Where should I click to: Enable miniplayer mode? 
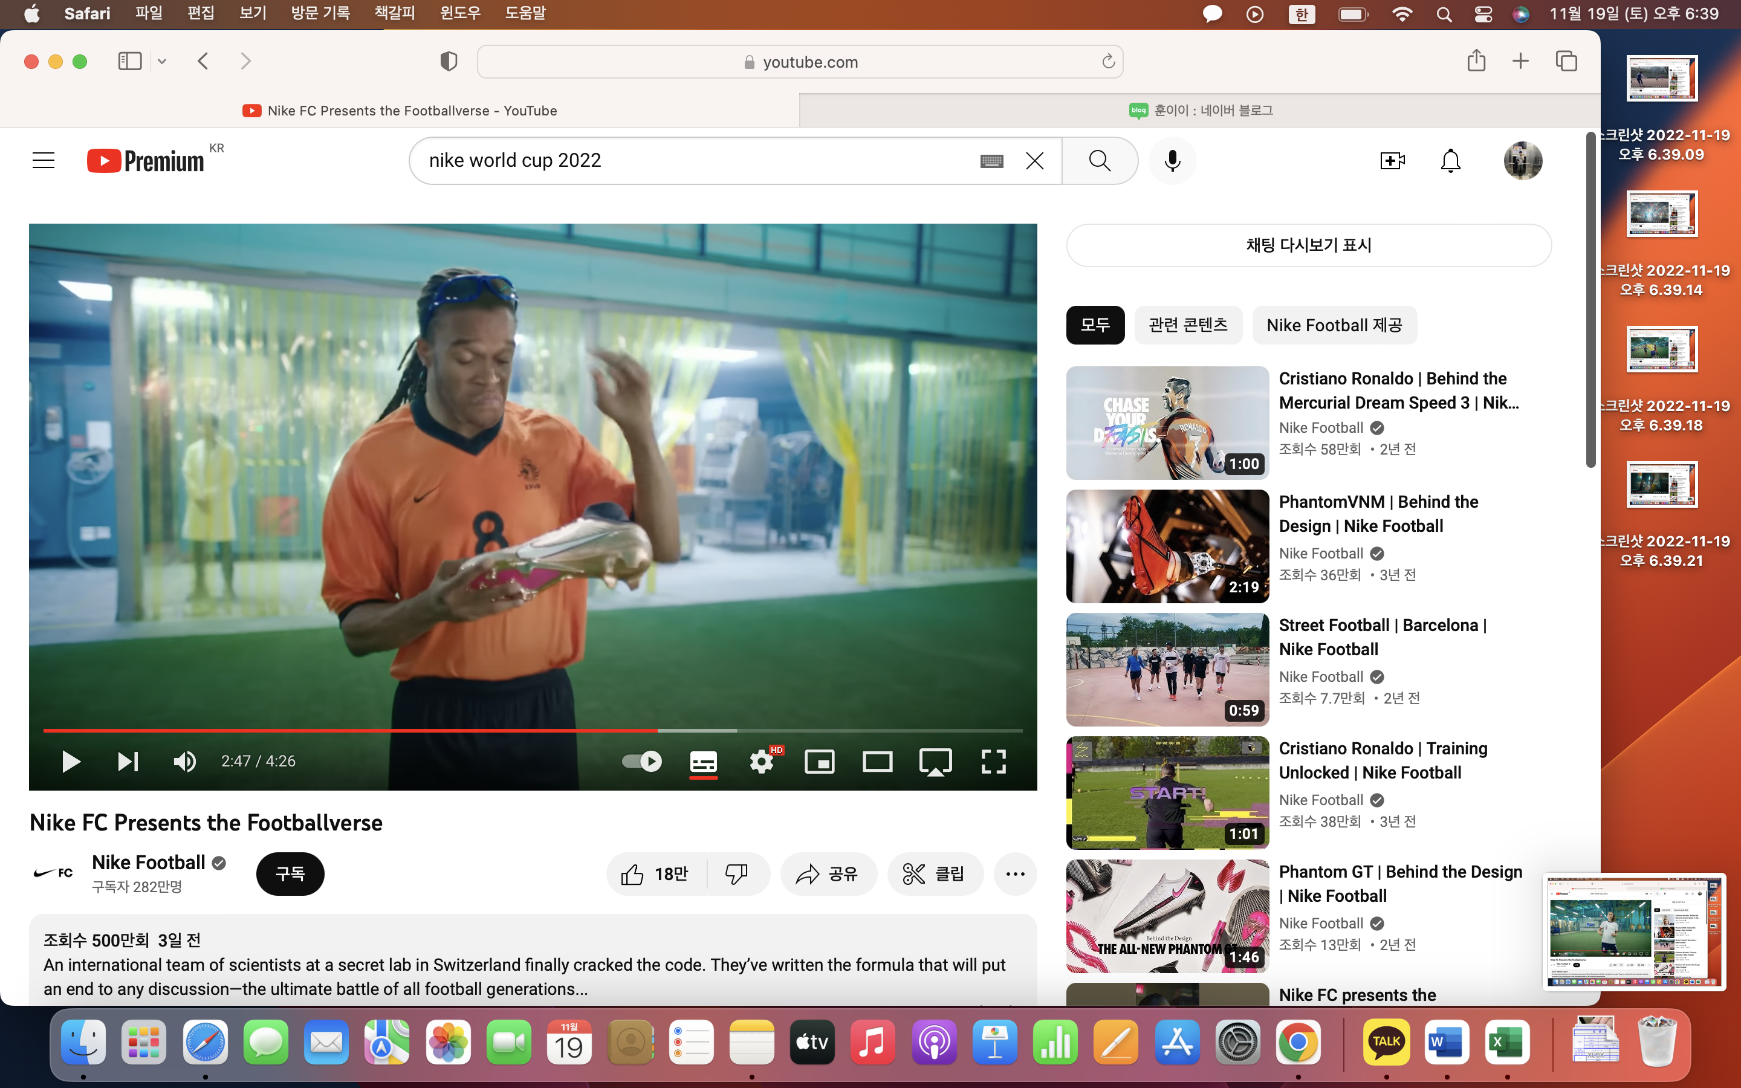[820, 762]
